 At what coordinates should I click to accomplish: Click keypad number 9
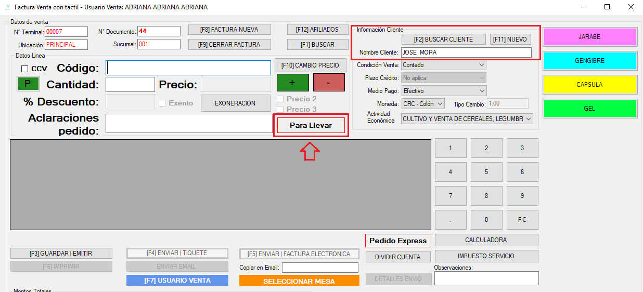click(522, 196)
